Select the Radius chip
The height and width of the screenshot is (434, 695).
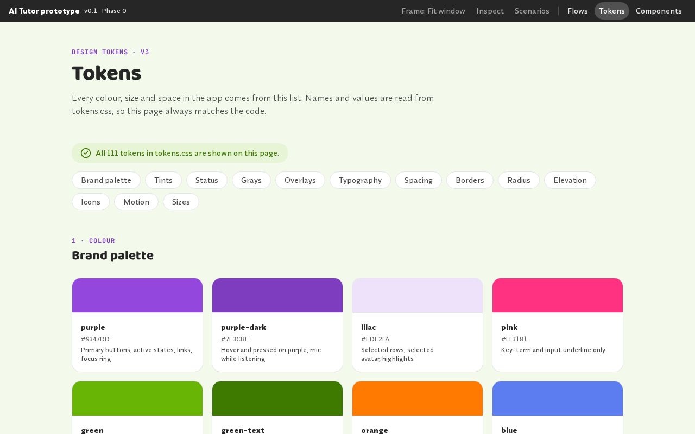click(x=519, y=180)
